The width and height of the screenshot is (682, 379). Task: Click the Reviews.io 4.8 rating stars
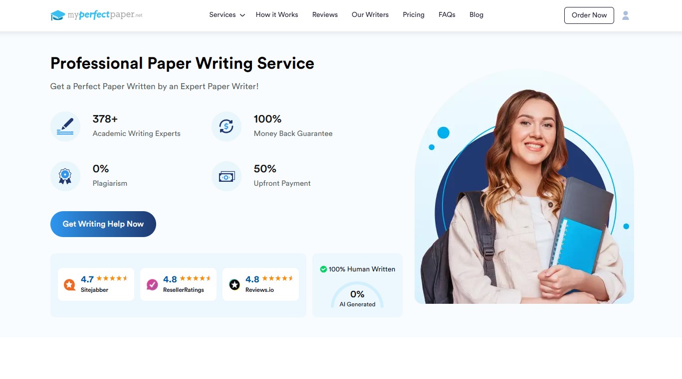[x=278, y=278]
